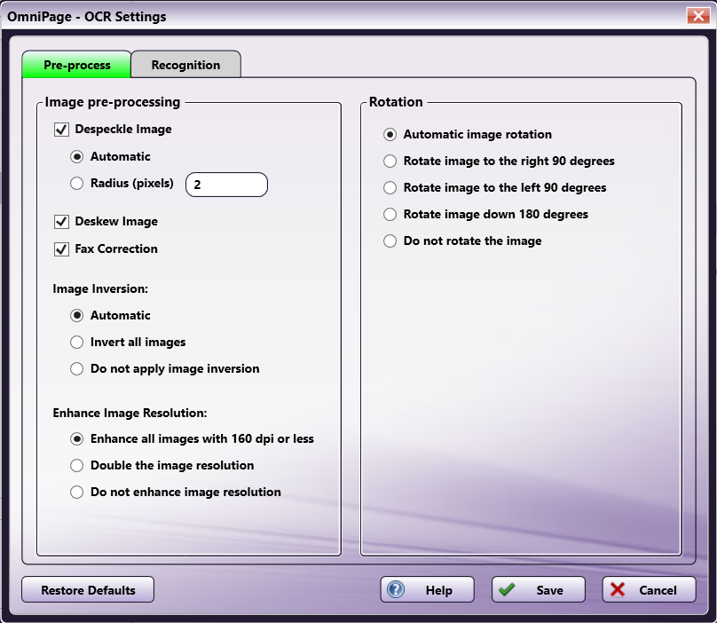Select Rotate image down 180 degrees
The image size is (717, 623).
(390, 214)
